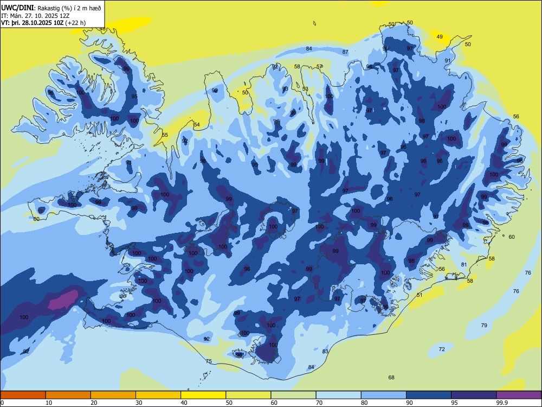Click the map value 53 on the map
The height and width of the screenshot is (407, 542).
(305, 89)
